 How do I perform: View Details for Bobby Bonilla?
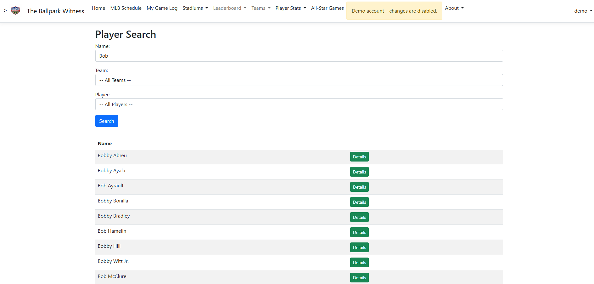tap(359, 202)
